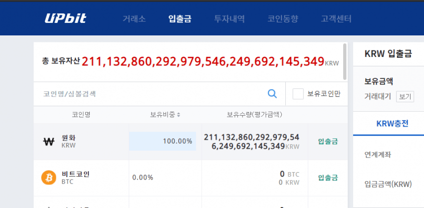Click the 코인명 column header
Image resolution: width=424 pixels, height=208 pixels.
click(x=81, y=115)
